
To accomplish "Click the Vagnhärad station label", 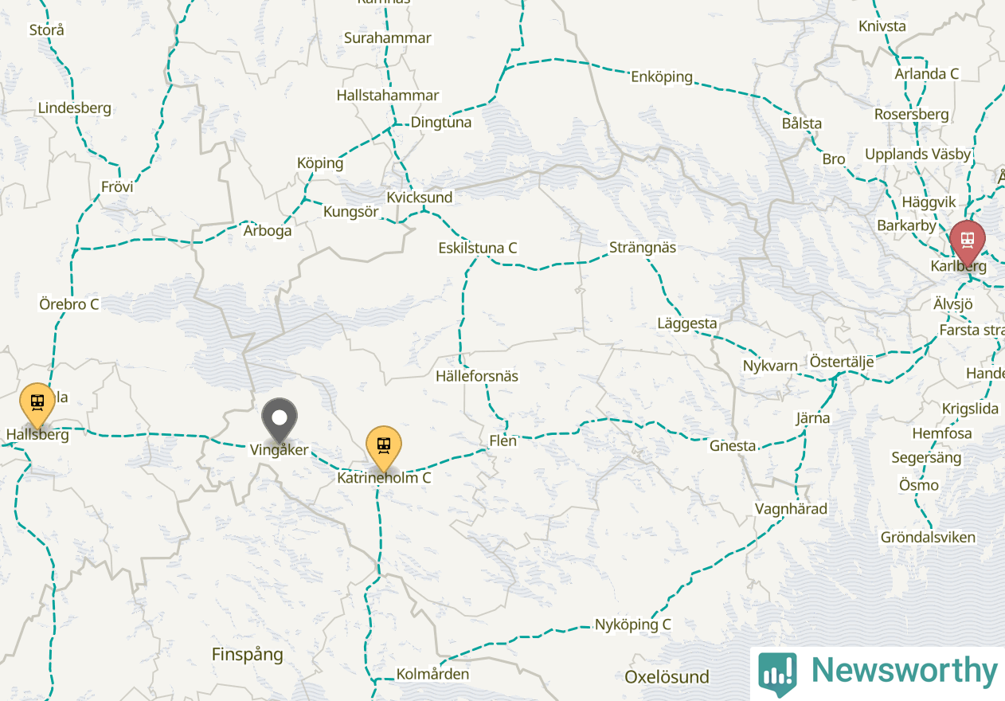I will point(792,509).
